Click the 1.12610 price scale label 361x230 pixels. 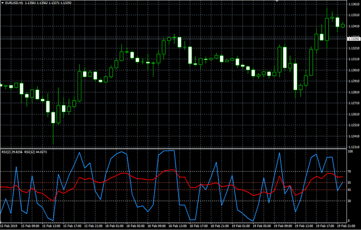tap(354, 114)
